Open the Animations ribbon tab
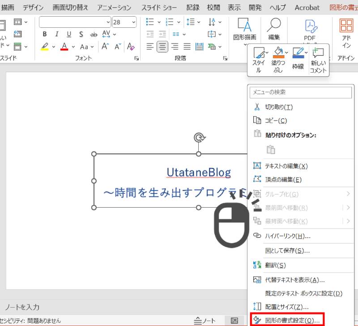The image size is (358, 326). pyautogui.click(x=114, y=8)
